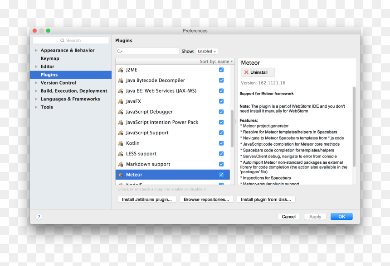
Task: Disable the J2ME plugin checkbox
Action: point(221,70)
